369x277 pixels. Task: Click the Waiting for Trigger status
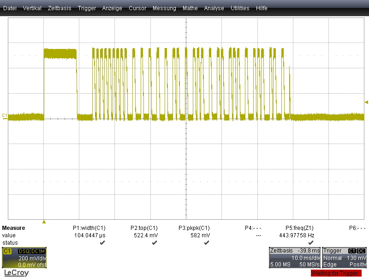click(336, 273)
